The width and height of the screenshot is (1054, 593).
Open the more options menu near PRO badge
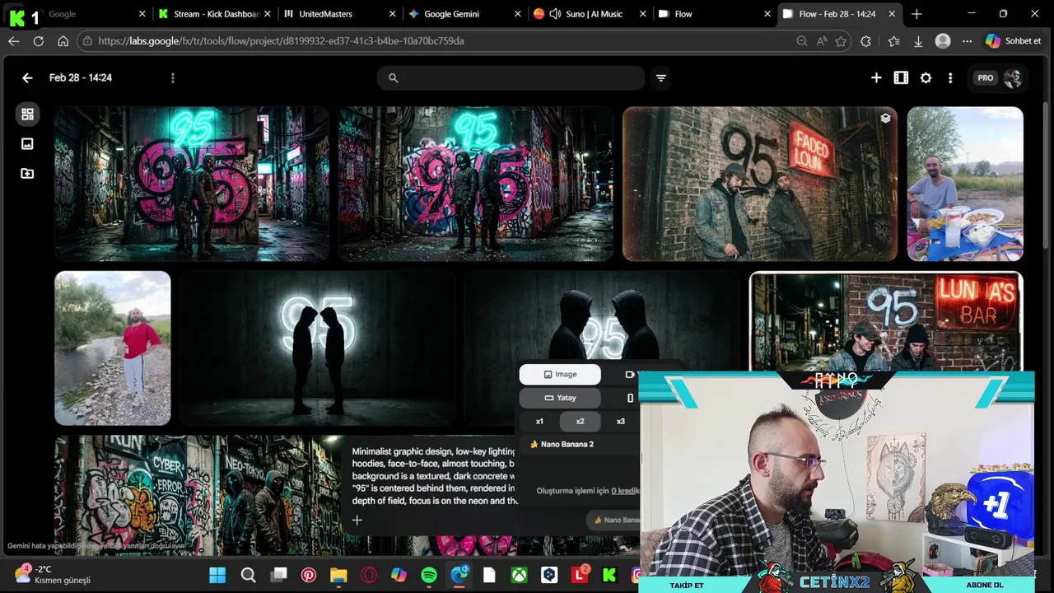coord(950,77)
